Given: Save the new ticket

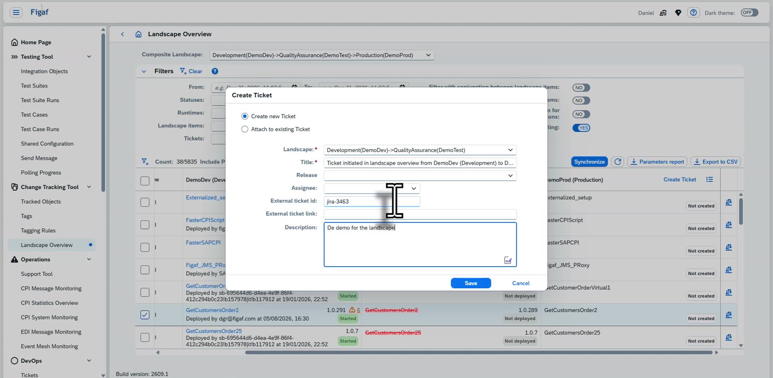Looking at the screenshot, I should [x=471, y=283].
